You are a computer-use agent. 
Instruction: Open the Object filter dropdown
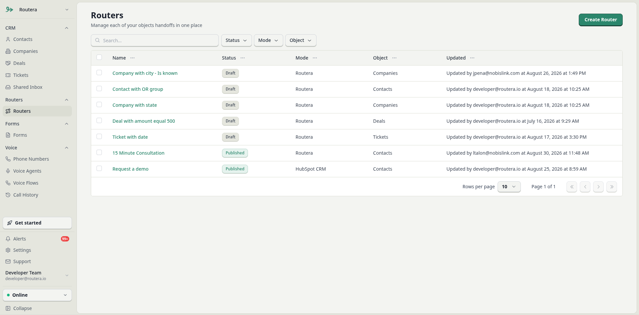pyautogui.click(x=301, y=40)
